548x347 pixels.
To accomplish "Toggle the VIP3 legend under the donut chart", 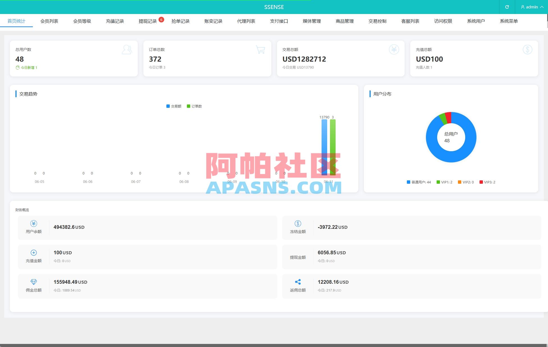I will [488, 182].
